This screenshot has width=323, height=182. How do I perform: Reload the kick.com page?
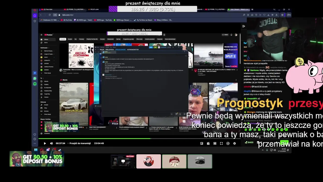(x=50, y=15)
